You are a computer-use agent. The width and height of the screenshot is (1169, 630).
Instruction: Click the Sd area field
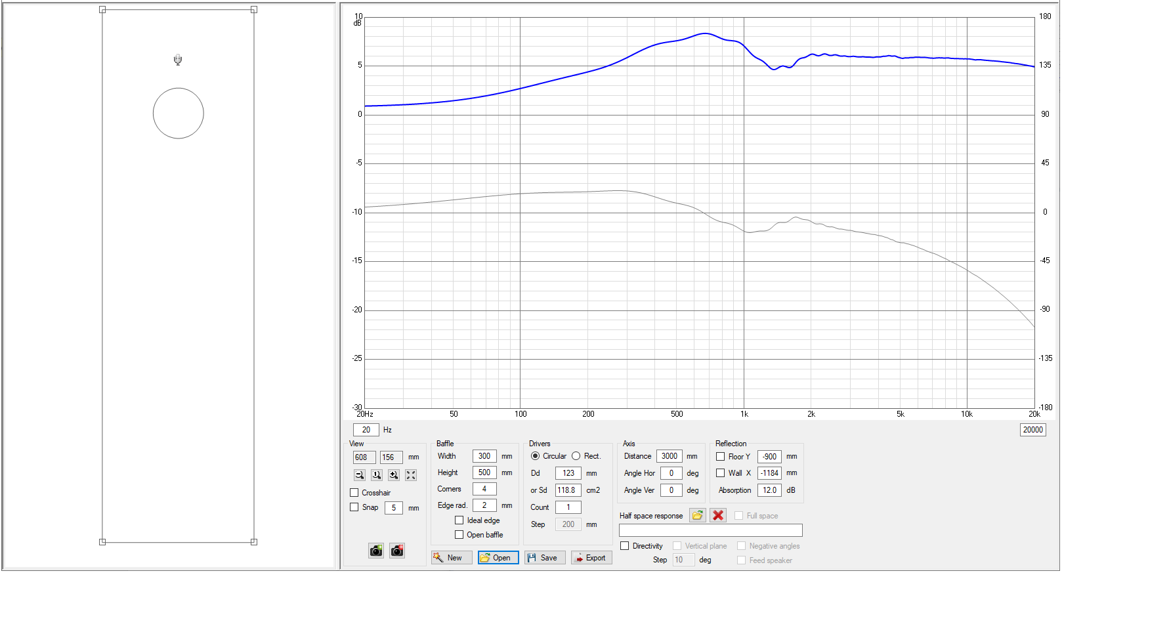point(568,490)
